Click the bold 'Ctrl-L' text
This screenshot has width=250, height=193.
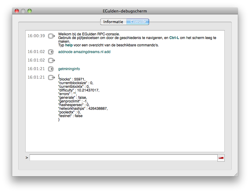click(x=174, y=38)
